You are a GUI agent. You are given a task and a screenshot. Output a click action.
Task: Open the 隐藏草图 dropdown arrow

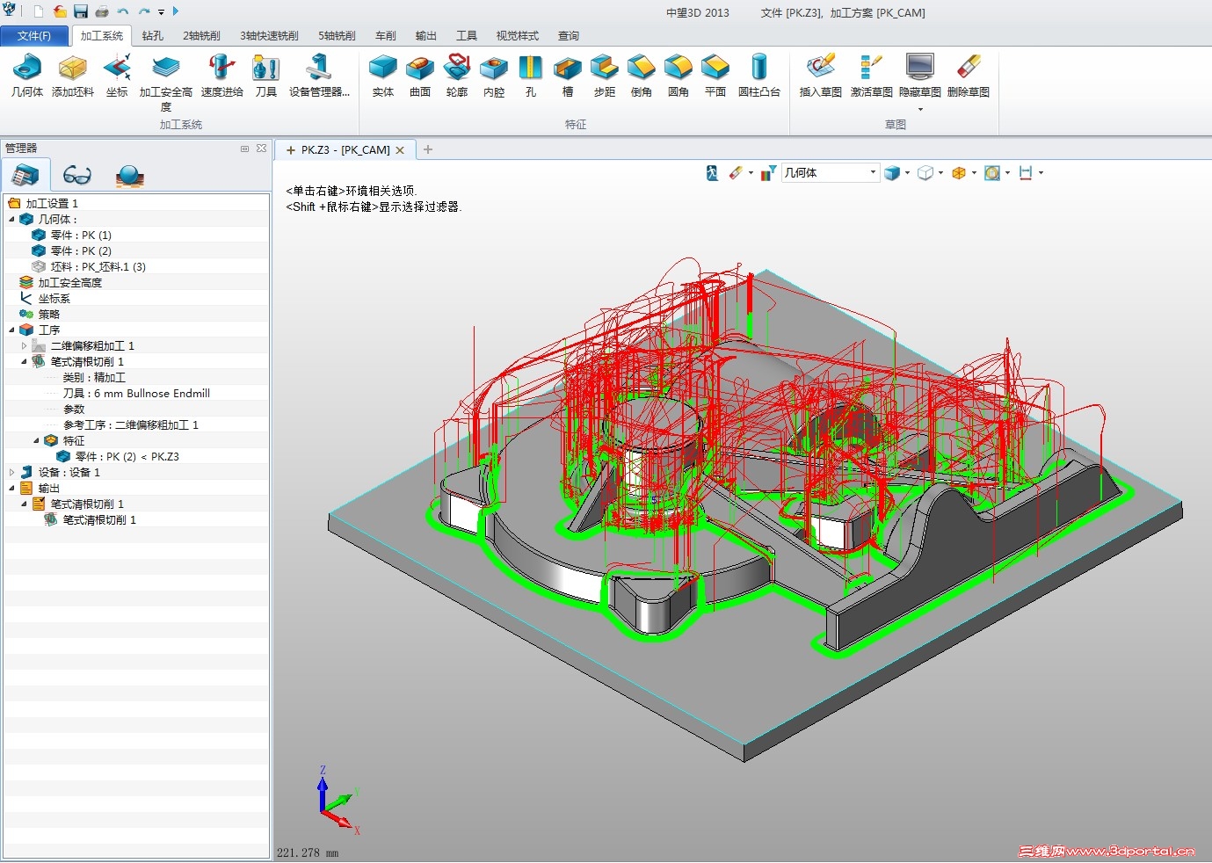pos(920,110)
